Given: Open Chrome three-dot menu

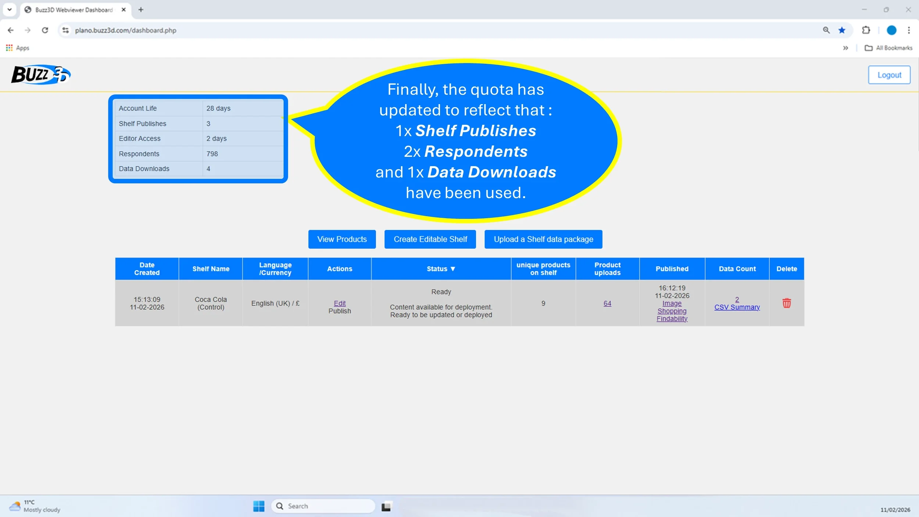Looking at the screenshot, I should click(909, 30).
